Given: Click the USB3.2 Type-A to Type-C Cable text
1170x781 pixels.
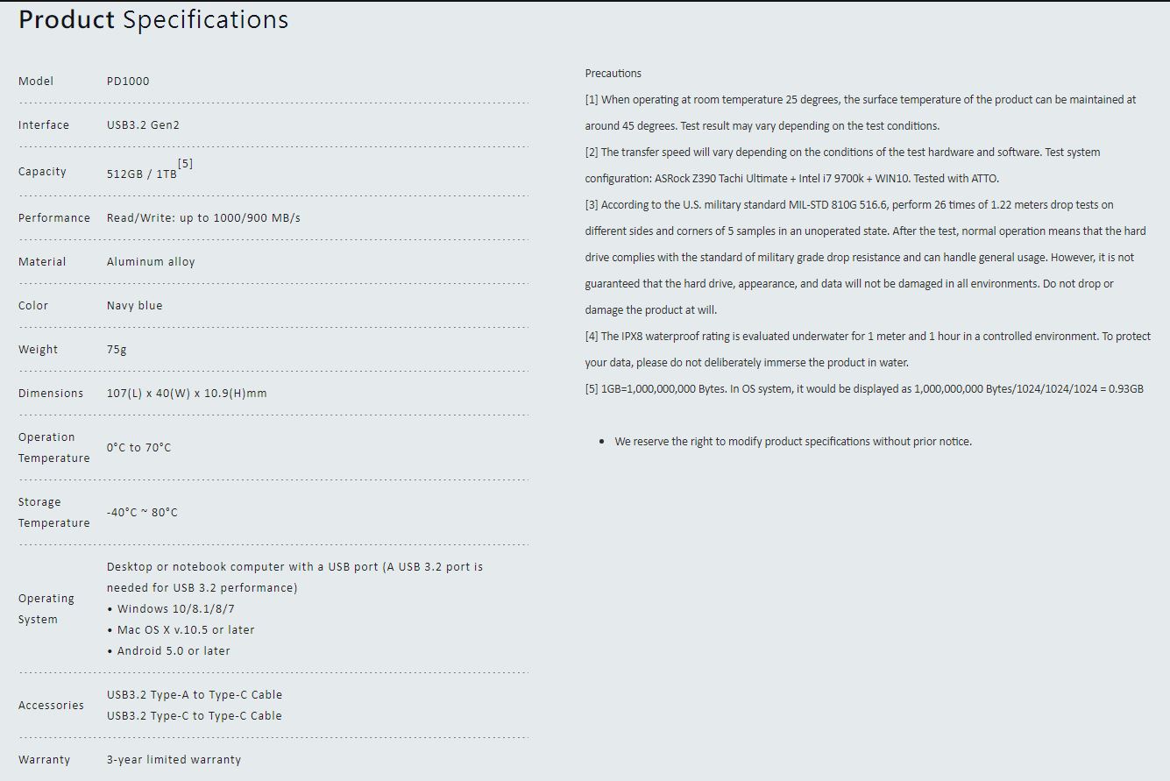Looking at the screenshot, I should [x=195, y=695].
